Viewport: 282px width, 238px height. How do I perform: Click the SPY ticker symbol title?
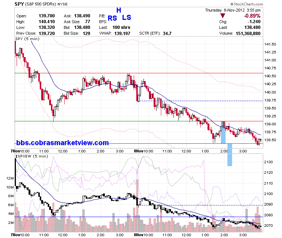19,4
